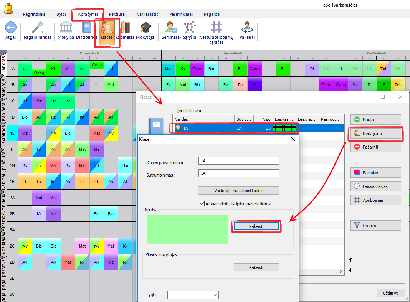Image resolution: width=410 pixels, height=302 pixels.
Task: Click Vartotojo nustatomi laukai button
Action: (x=238, y=190)
